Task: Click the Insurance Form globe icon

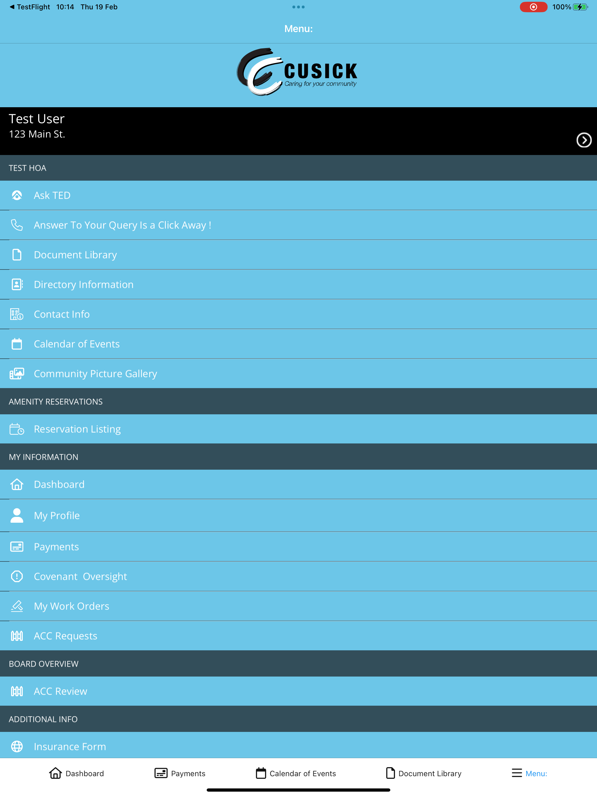Action: point(17,747)
